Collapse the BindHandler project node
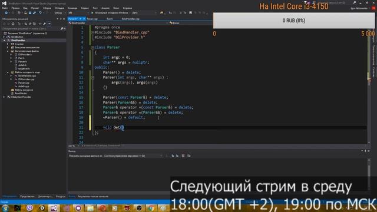The image size is (377, 212). point(4,41)
